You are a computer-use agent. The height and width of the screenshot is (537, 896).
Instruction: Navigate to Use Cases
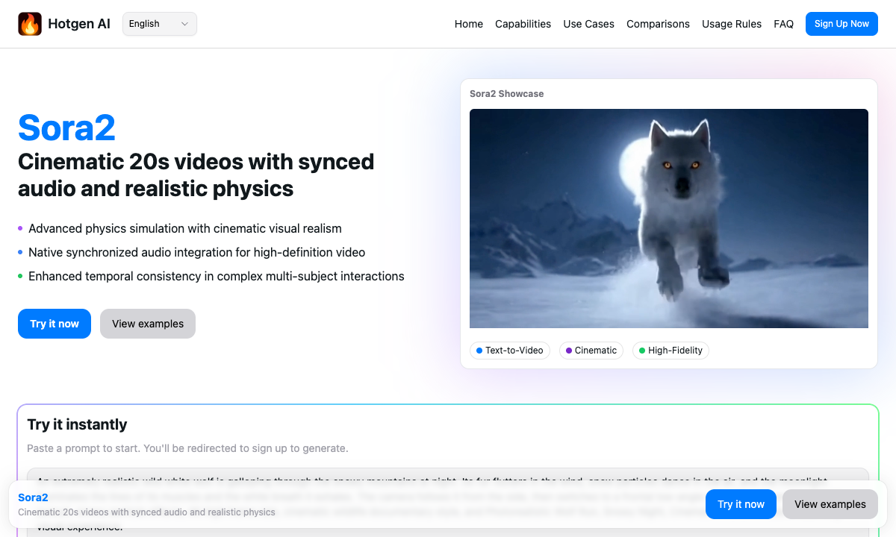tap(588, 24)
